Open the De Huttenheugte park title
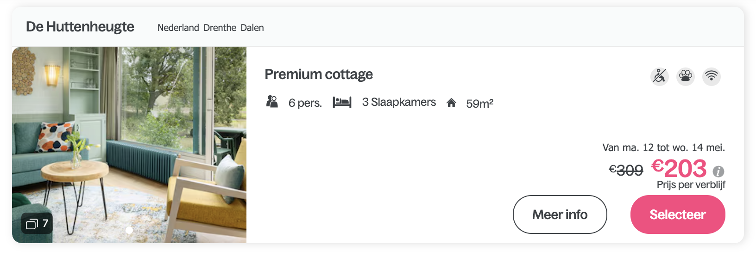This screenshot has height=257, width=756. tap(80, 27)
